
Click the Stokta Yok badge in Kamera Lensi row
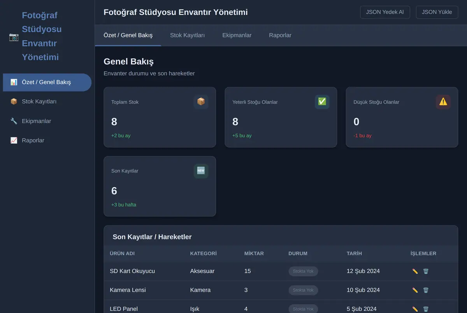click(x=303, y=290)
